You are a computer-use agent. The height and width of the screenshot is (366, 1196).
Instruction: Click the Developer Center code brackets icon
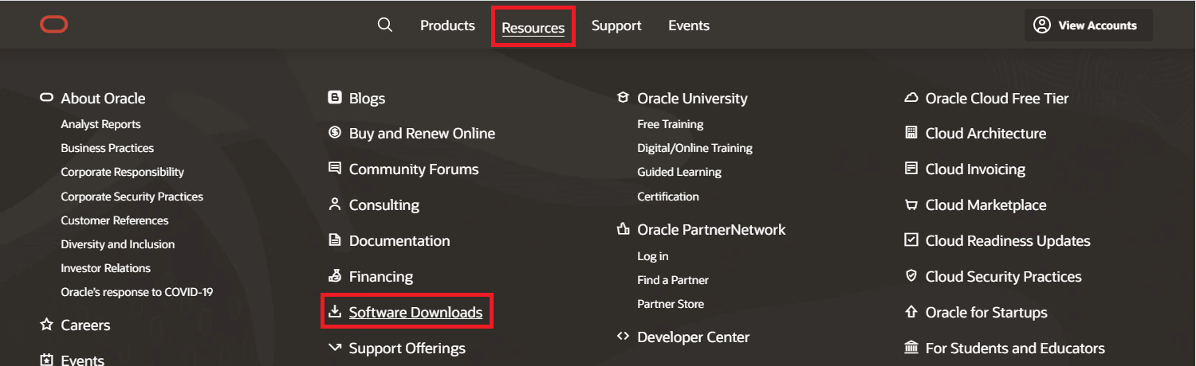coord(624,337)
